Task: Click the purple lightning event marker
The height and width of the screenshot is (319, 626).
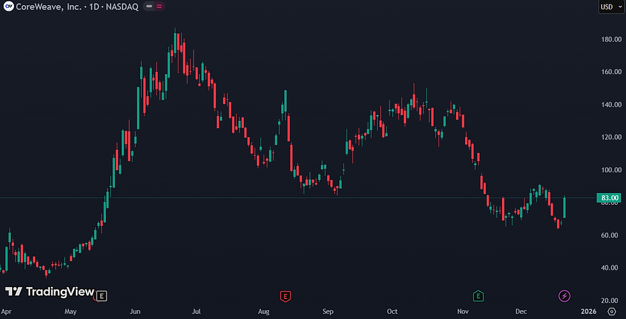Action: (x=564, y=296)
